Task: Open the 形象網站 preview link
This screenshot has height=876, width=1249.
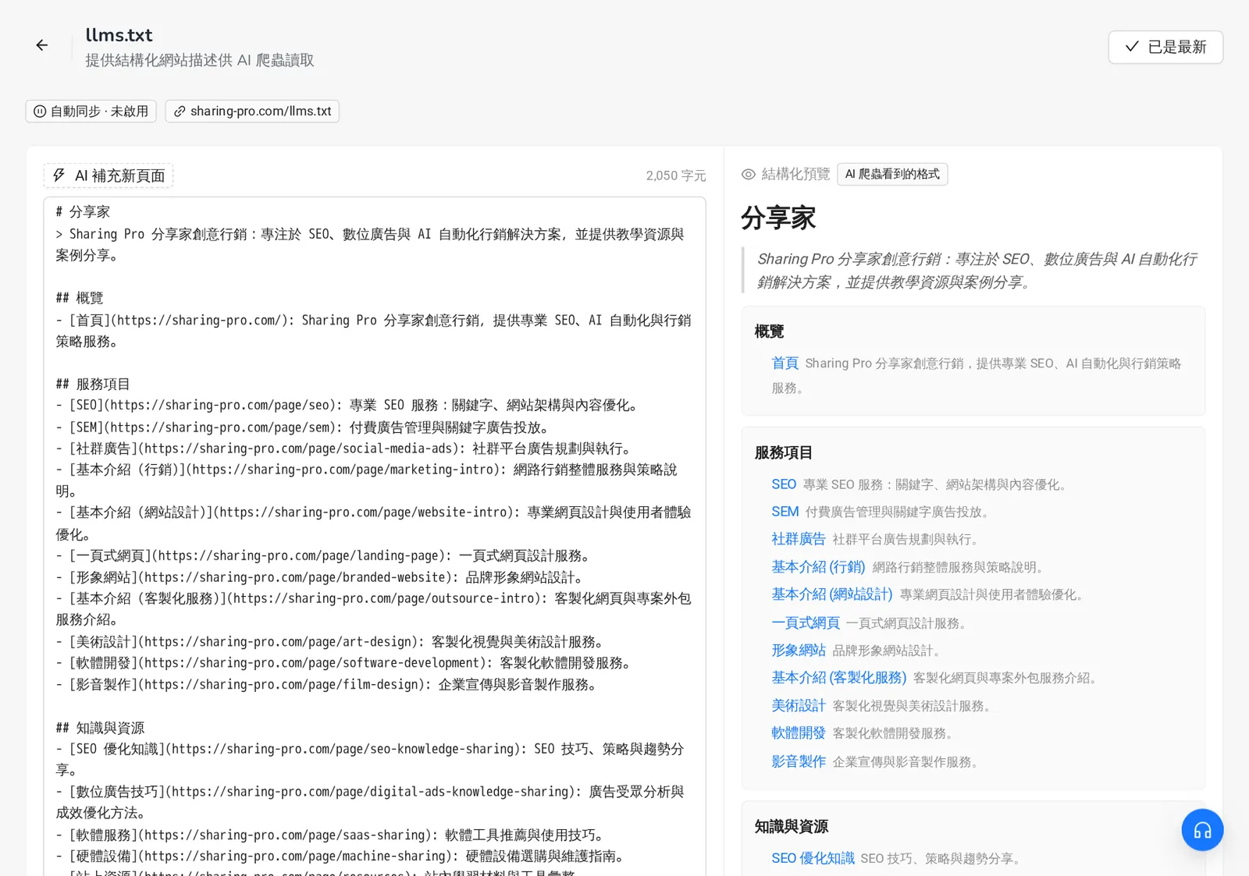Action: pyautogui.click(x=798, y=651)
